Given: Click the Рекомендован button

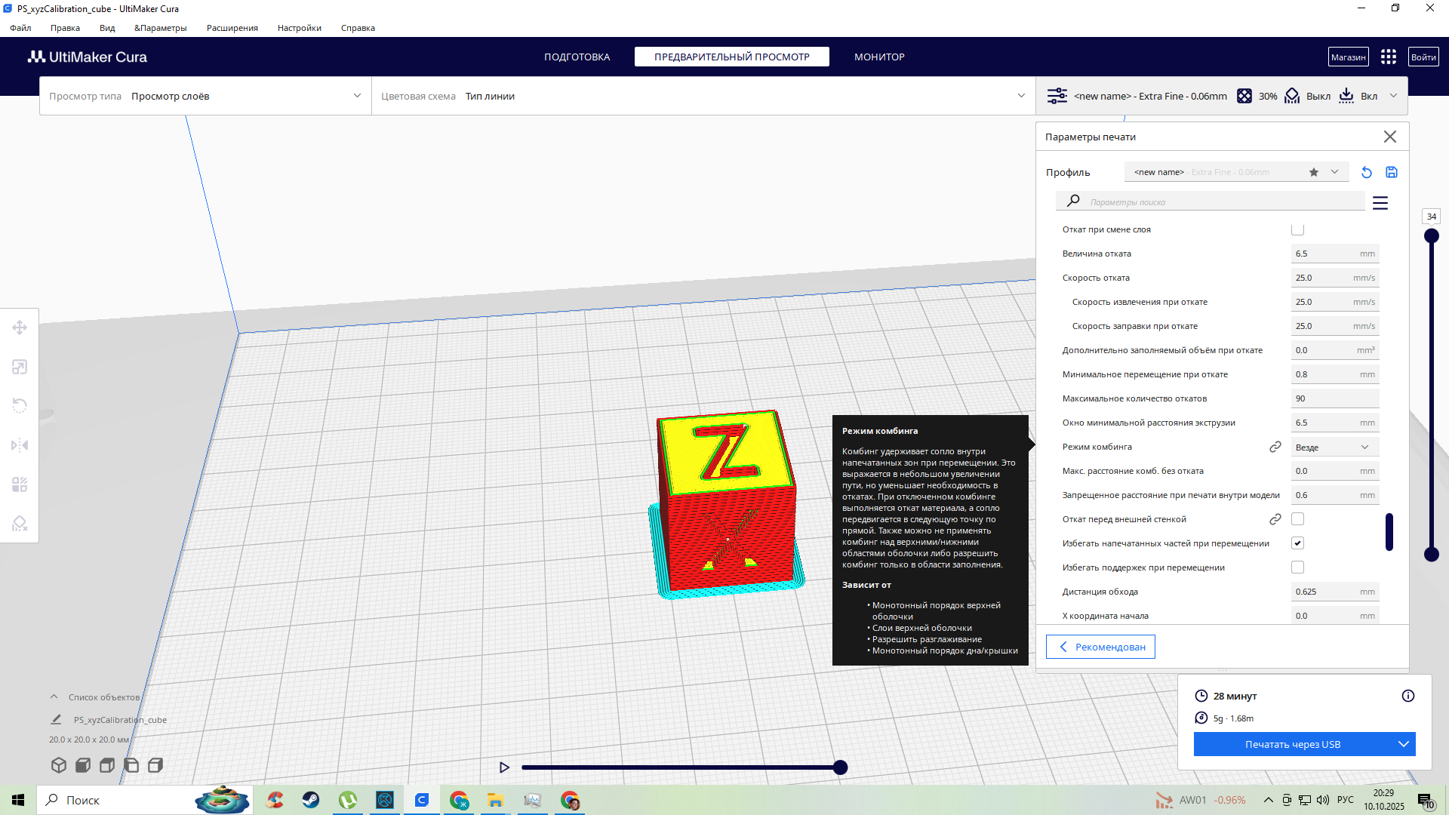Looking at the screenshot, I should [x=1100, y=647].
